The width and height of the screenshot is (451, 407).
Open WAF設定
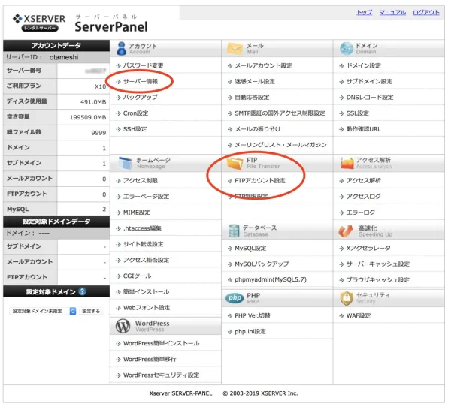click(x=358, y=315)
